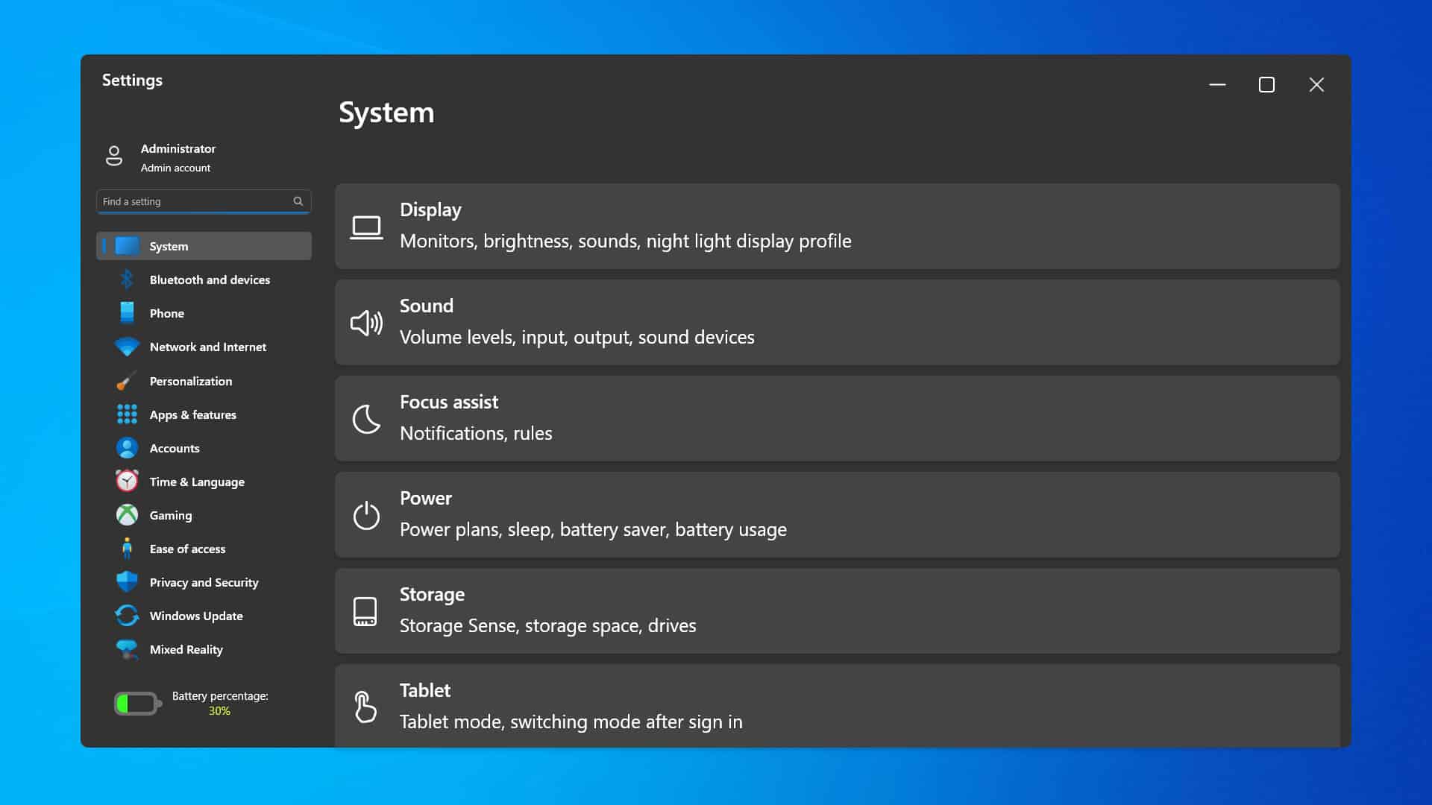The image size is (1432, 805).
Task: Open Windows Update settings
Action: point(195,615)
